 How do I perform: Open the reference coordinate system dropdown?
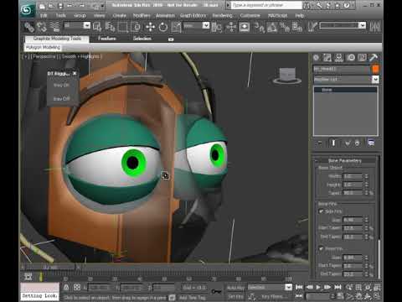pos(196,26)
